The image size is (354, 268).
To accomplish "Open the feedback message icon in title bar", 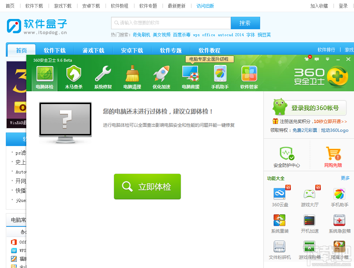I will click(317, 59).
